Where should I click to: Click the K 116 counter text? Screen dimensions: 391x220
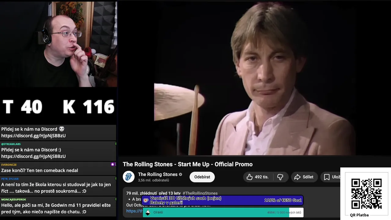[89, 107]
